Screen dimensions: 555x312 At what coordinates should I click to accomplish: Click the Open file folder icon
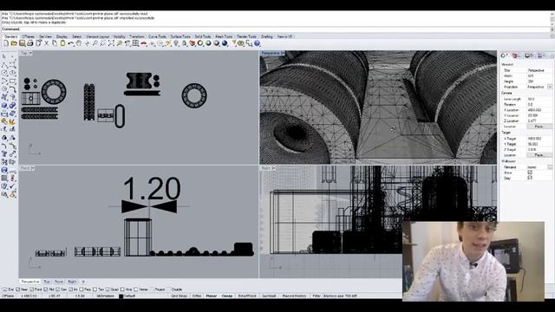pos(14,43)
